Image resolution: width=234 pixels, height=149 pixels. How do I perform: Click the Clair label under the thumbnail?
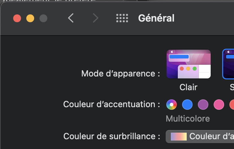point(188,87)
